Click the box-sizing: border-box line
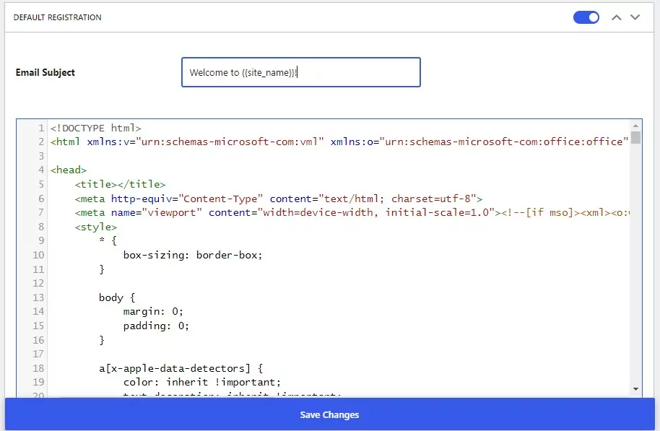 point(193,255)
